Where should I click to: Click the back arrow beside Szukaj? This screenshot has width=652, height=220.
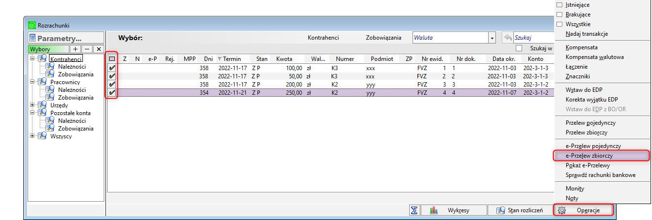[508, 38]
